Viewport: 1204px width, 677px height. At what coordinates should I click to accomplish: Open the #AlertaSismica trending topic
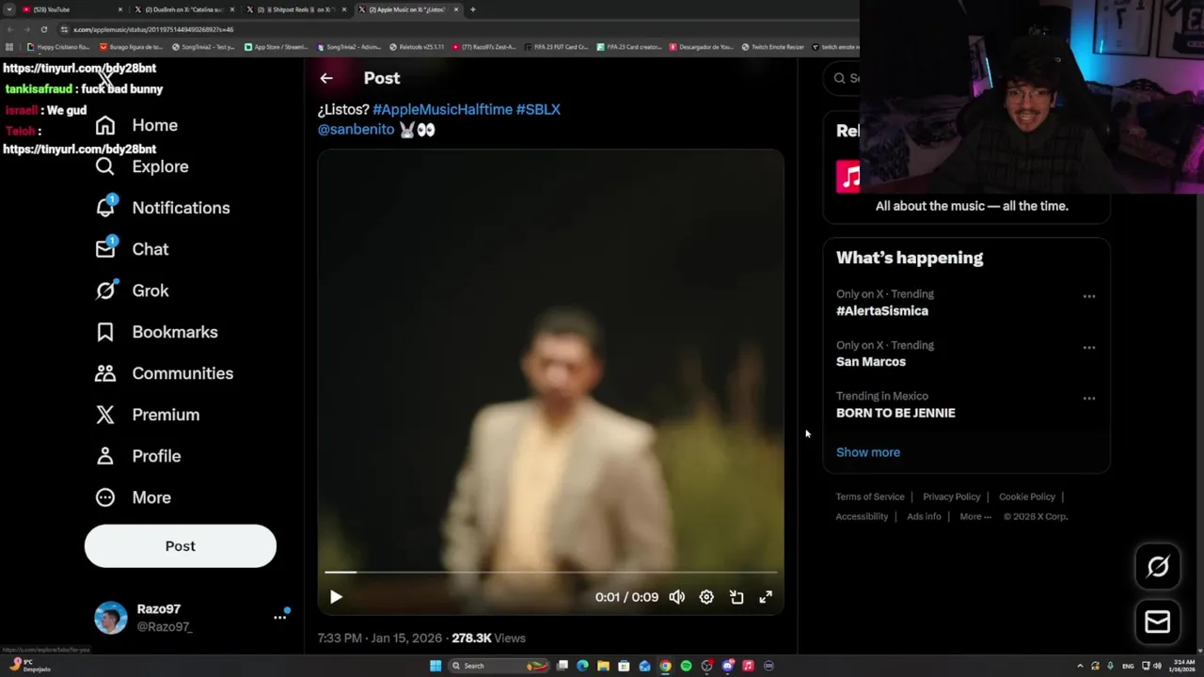[x=882, y=310]
